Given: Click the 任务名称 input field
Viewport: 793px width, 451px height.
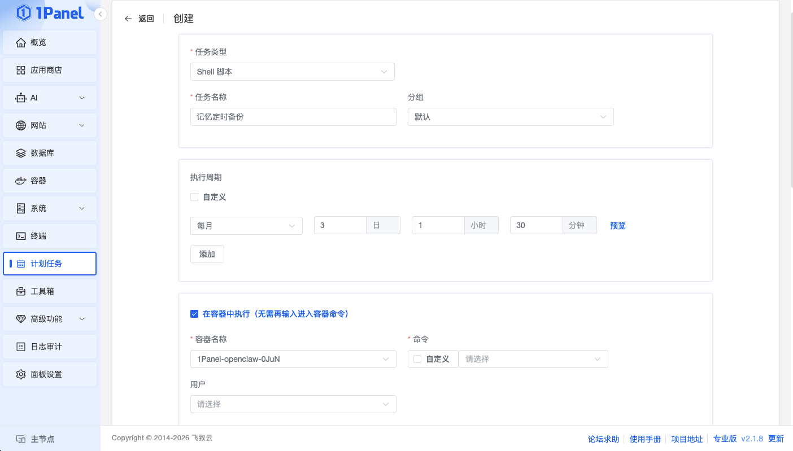Looking at the screenshot, I should point(293,117).
